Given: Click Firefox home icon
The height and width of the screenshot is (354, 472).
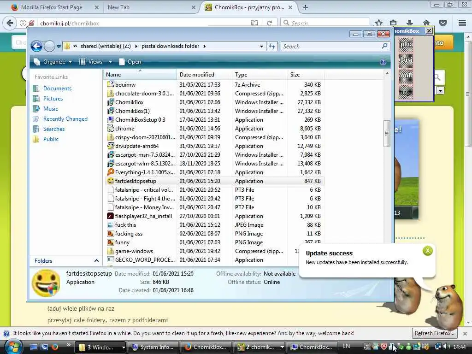Looking at the screenshot, I should (426, 23).
